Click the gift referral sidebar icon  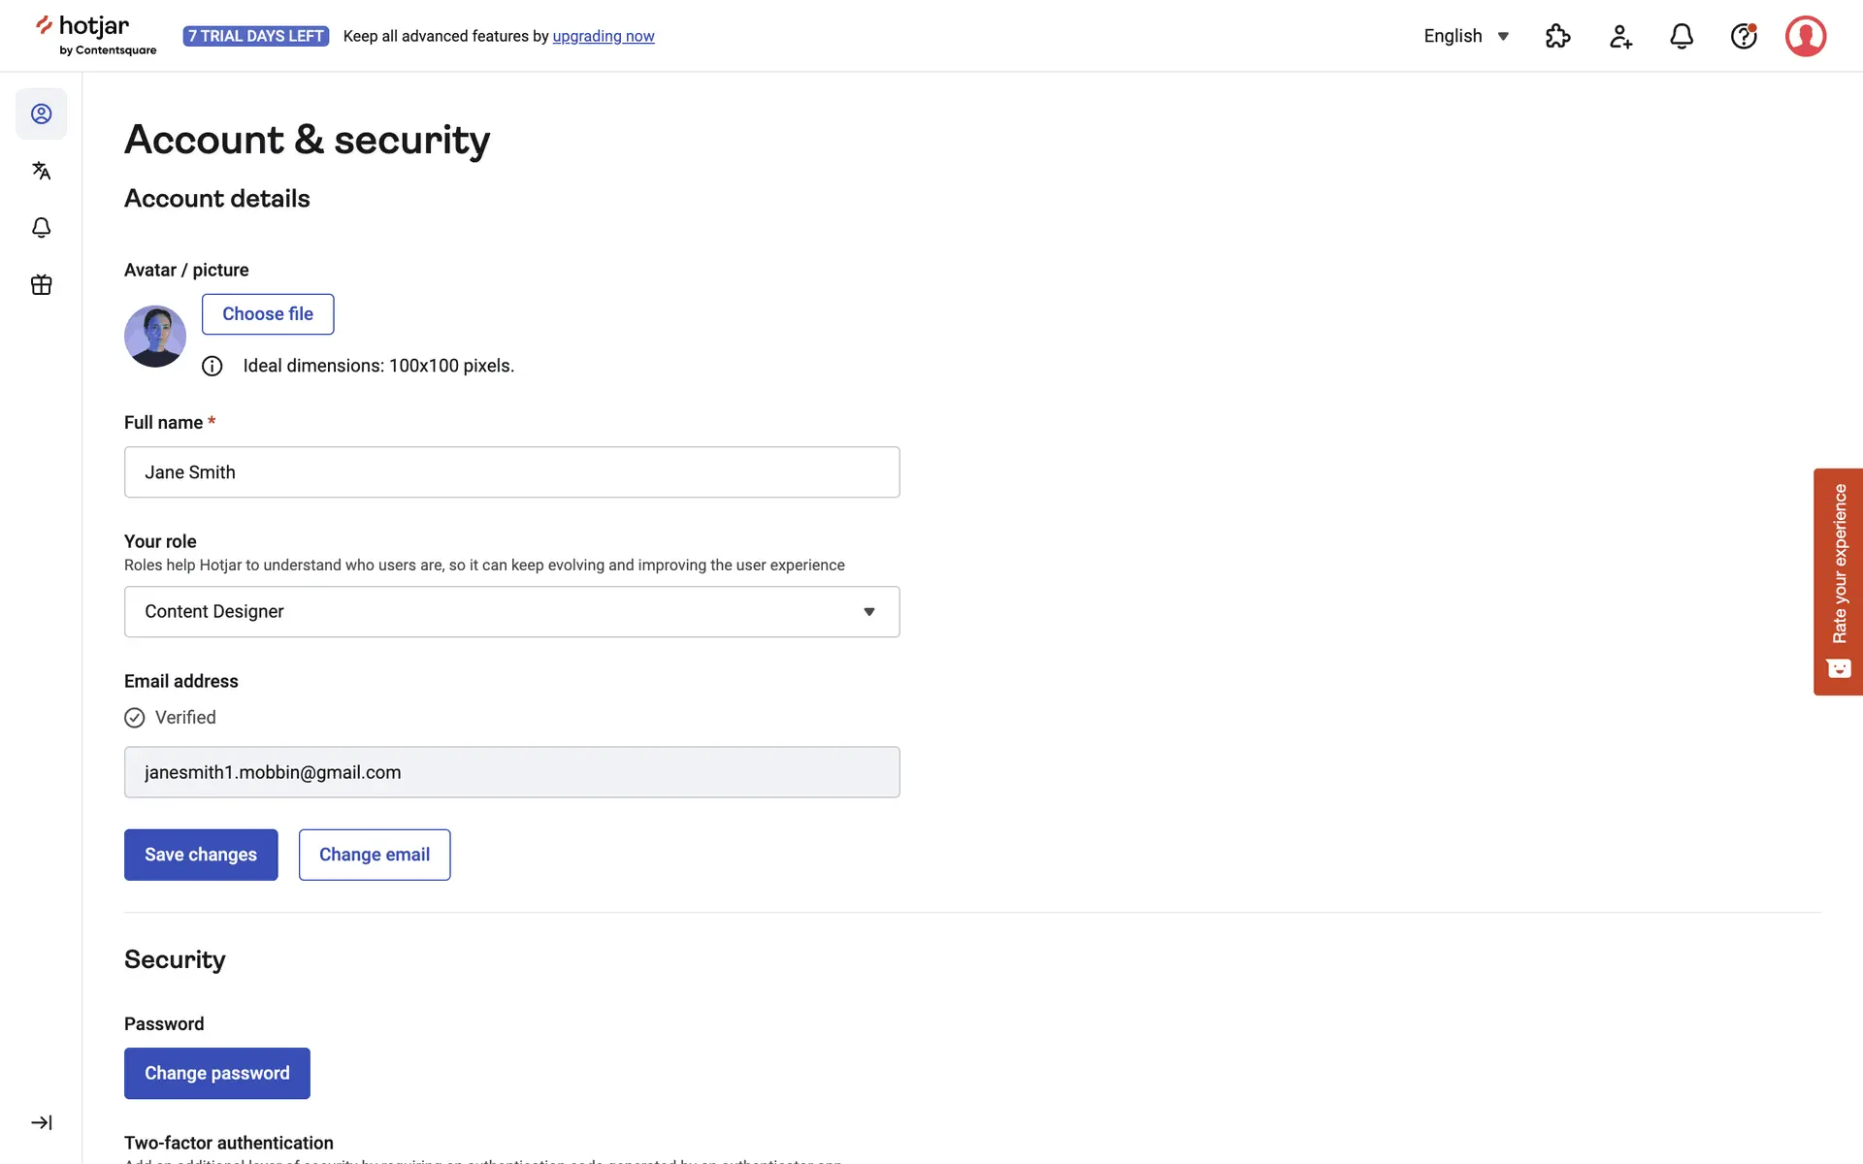coord(42,285)
